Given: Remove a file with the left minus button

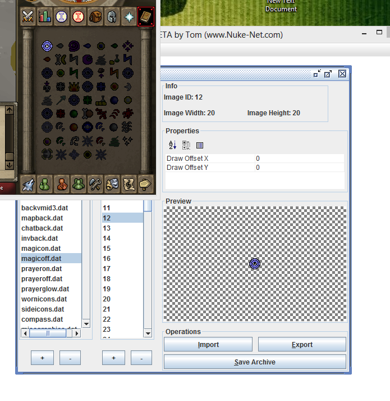Looking at the screenshot, I should (70, 358).
